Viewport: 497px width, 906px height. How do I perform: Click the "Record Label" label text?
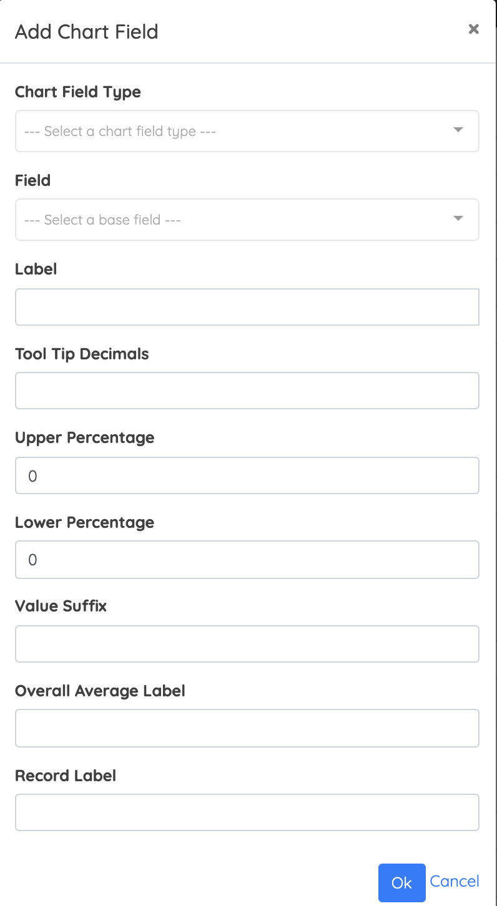coord(66,776)
